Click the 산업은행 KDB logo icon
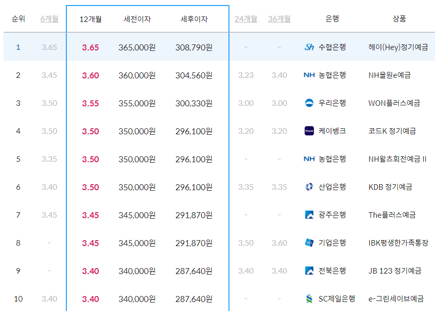This screenshot has width=435, height=311. [309, 187]
